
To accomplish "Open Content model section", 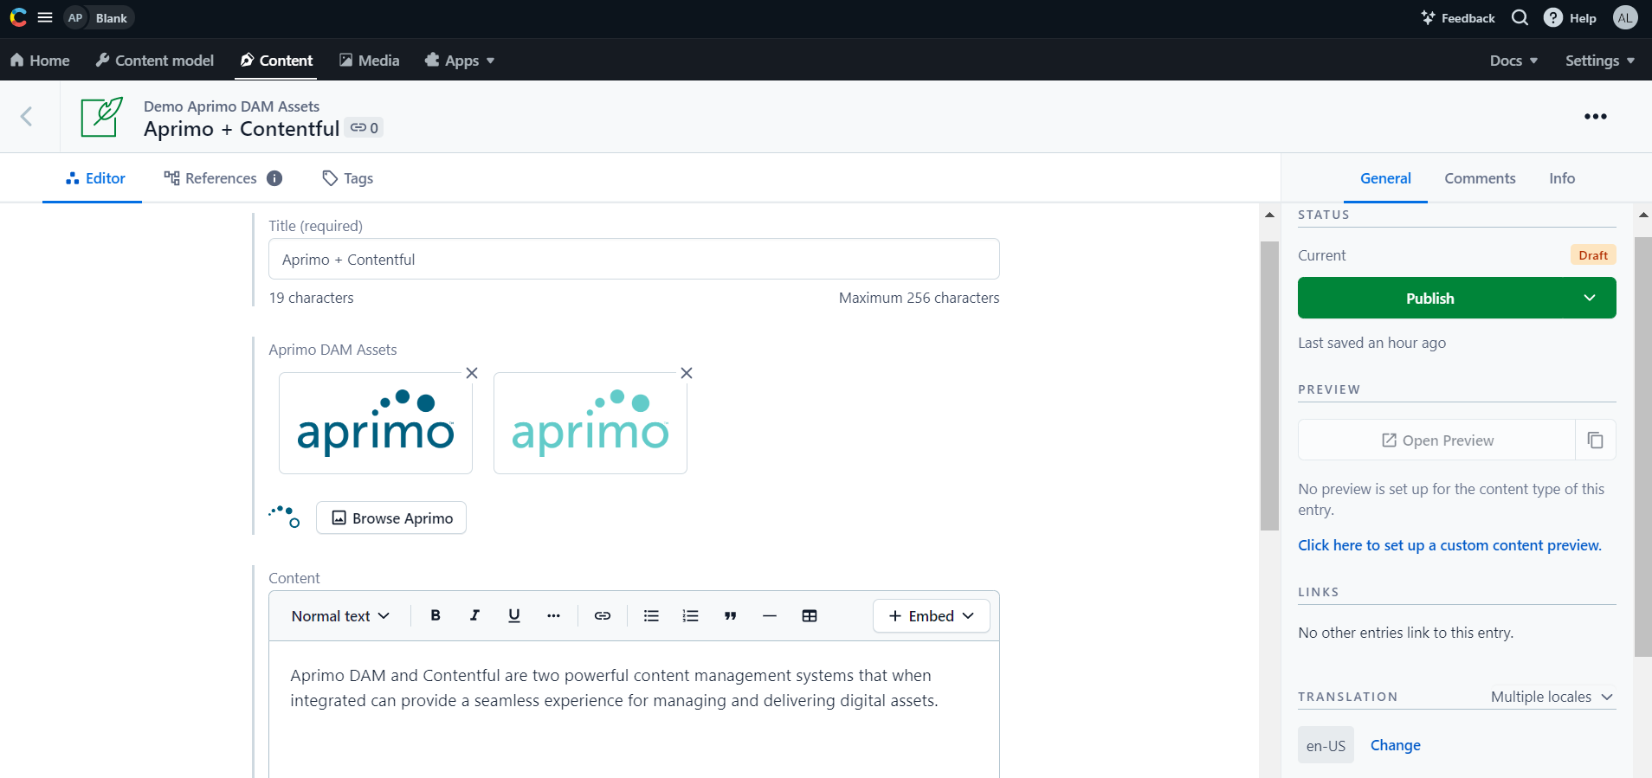I will (154, 61).
